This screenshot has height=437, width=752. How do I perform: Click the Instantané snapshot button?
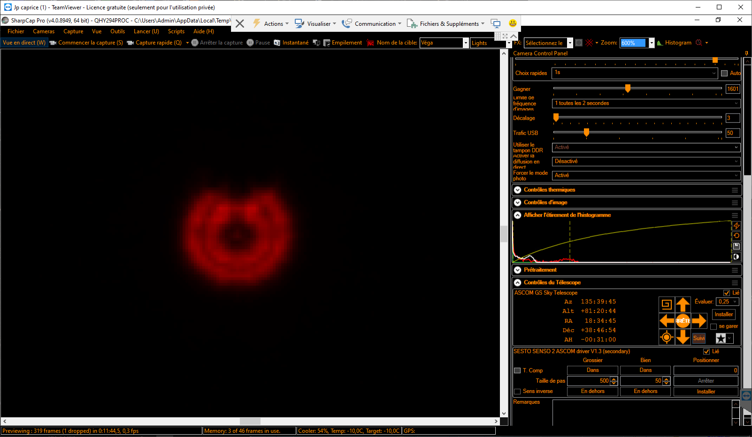292,43
